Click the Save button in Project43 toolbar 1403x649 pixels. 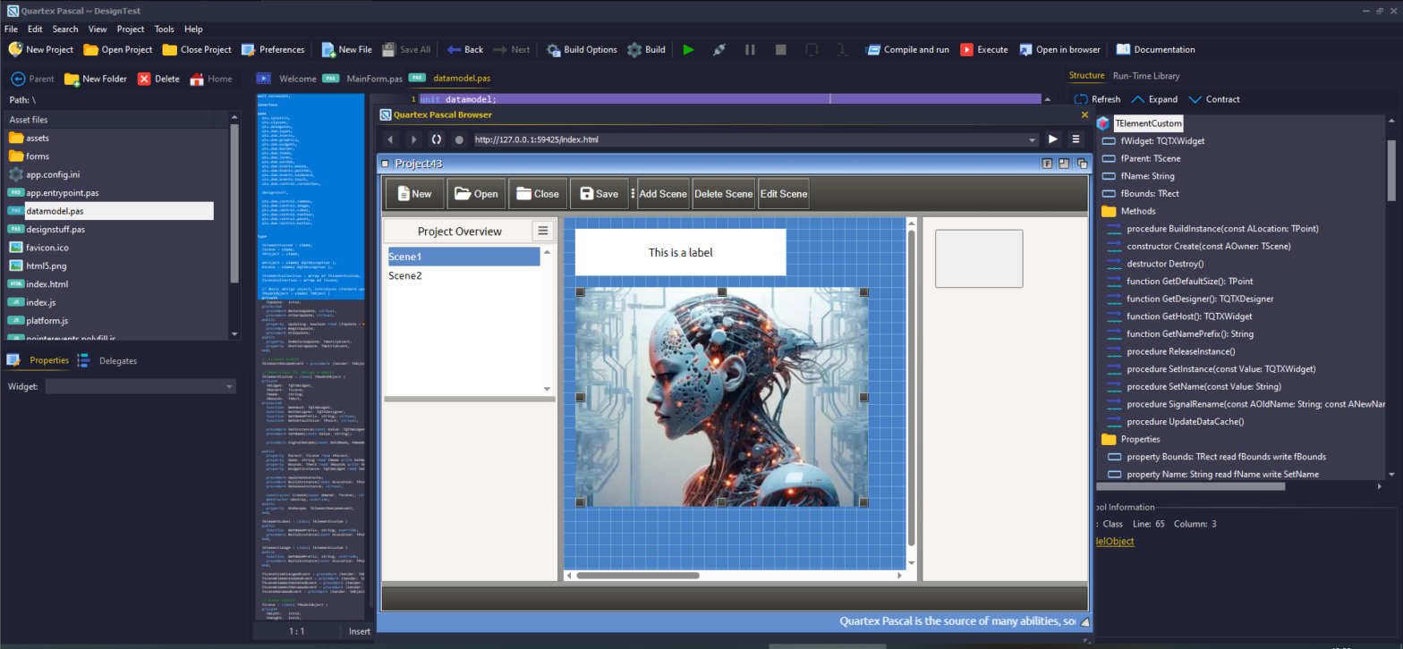pyautogui.click(x=599, y=194)
